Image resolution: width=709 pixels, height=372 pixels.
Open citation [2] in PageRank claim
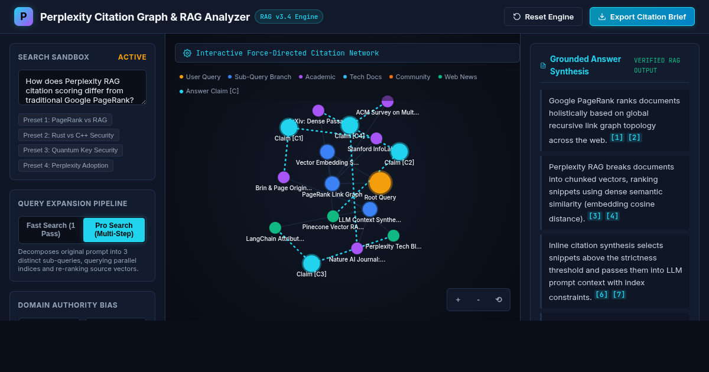pyautogui.click(x=635, y=138)
